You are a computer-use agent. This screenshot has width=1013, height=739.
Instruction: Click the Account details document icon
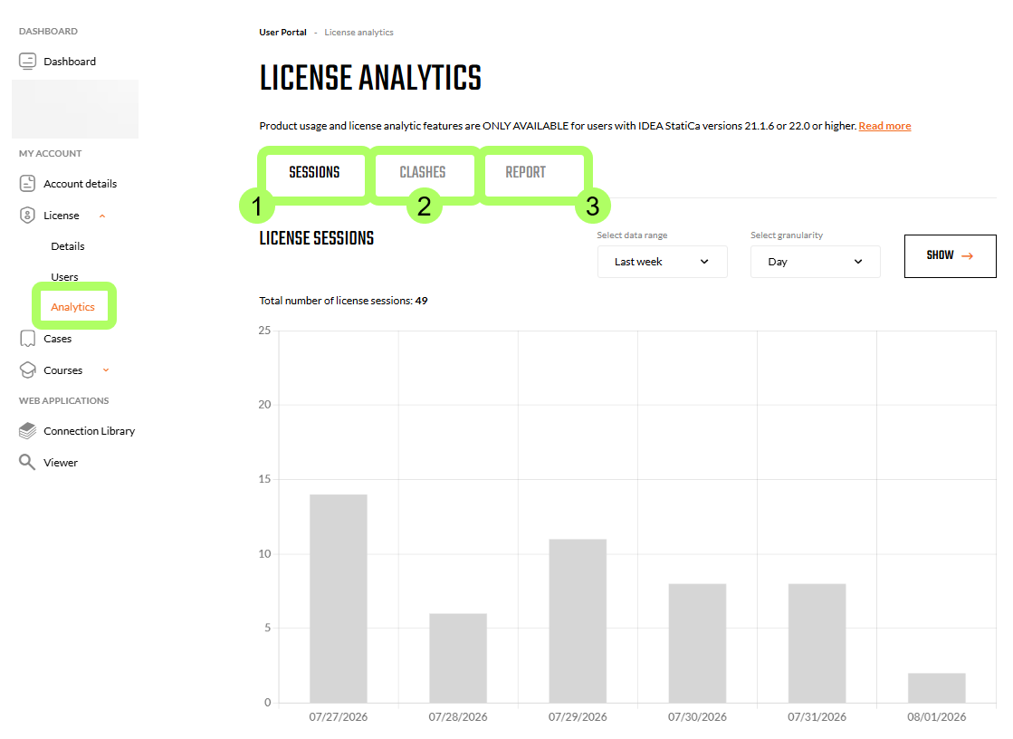pyautogui.click(x=28, y=184)
